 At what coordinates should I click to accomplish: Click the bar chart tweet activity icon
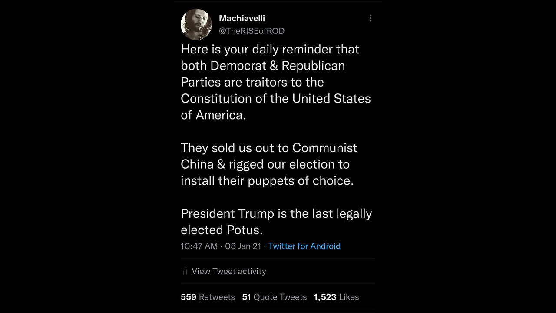pyautogui.click(x=185, y=271)
